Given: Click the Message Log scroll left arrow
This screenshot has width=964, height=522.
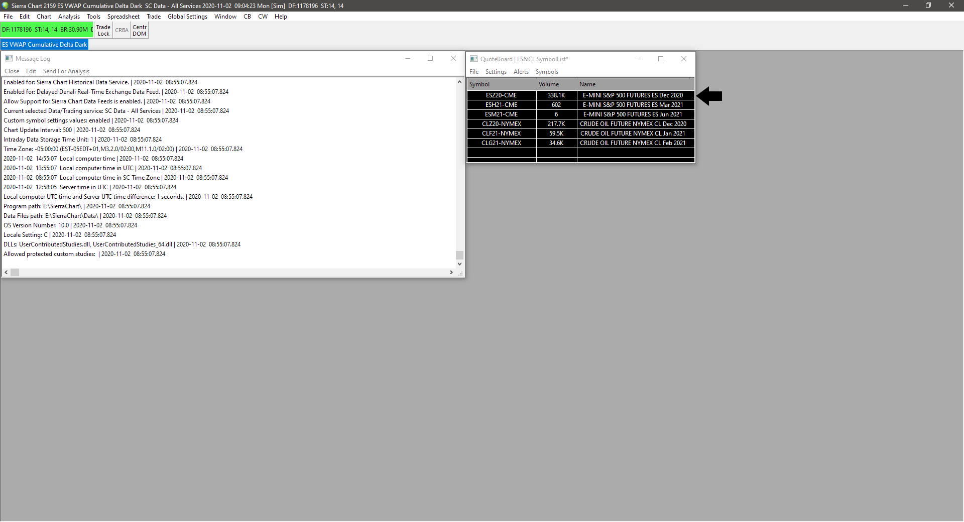Looking at the screenshot, I should [6, 273].
